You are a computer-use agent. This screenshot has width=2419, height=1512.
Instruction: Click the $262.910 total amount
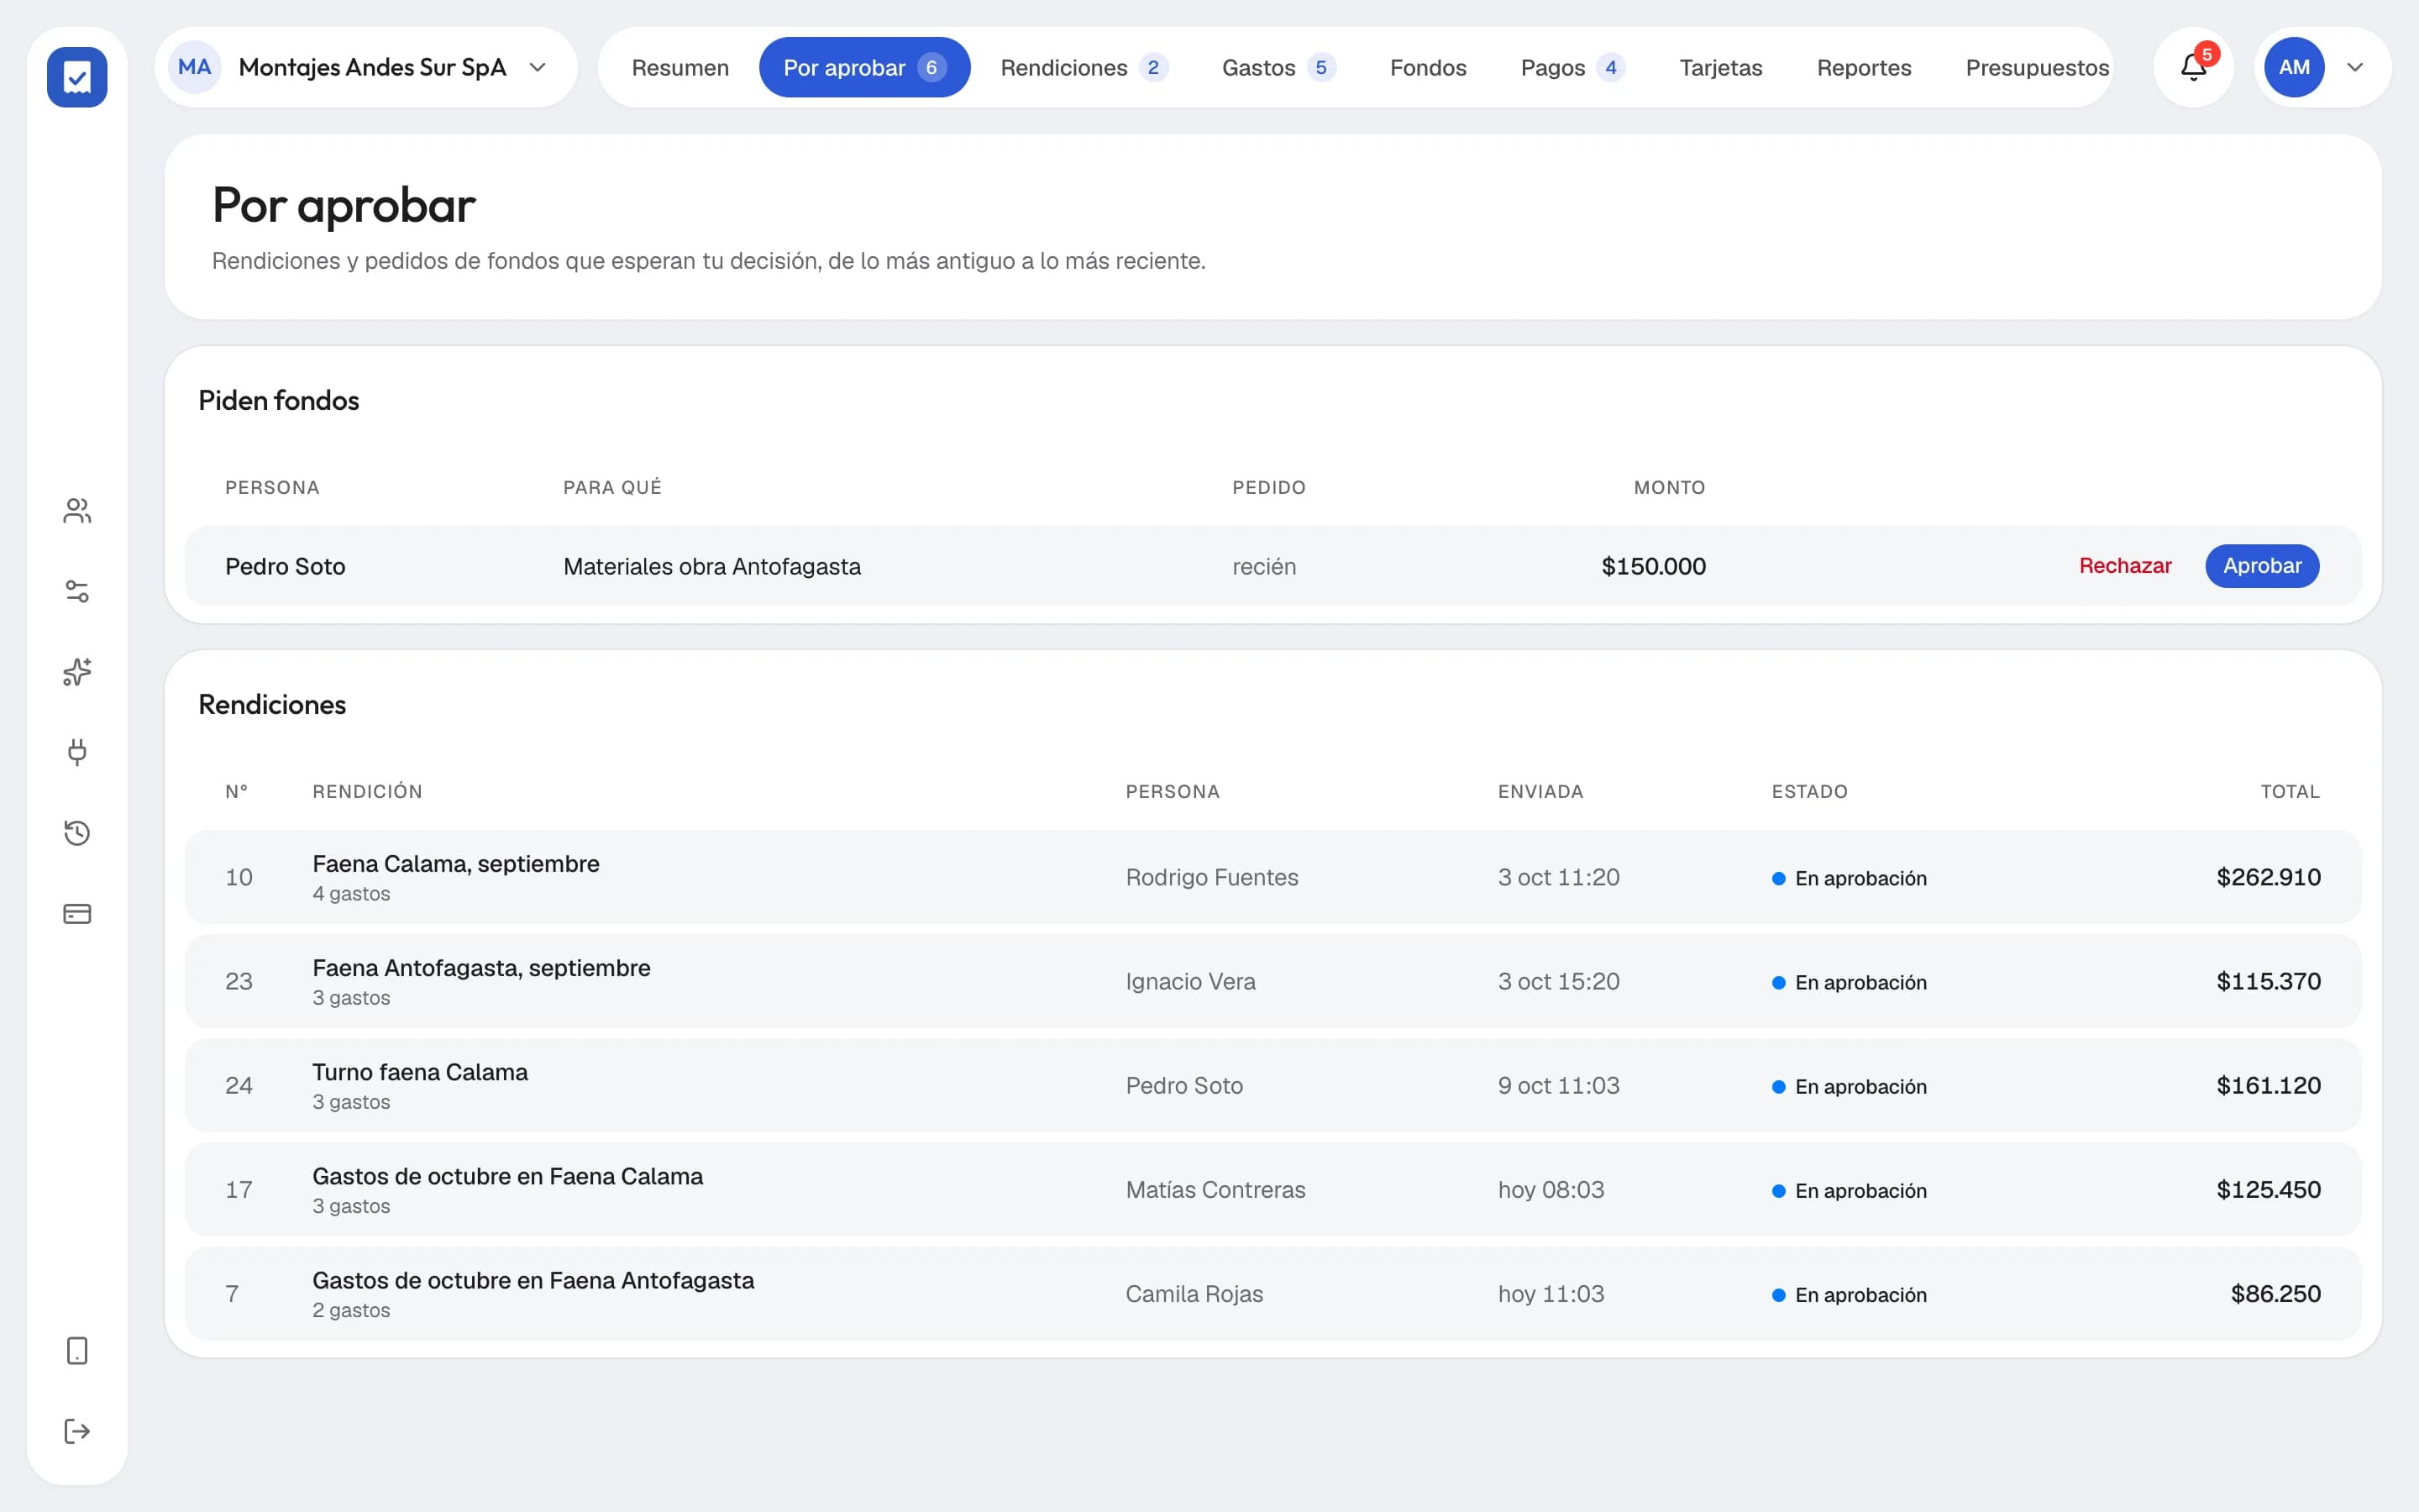[2268, 877]
